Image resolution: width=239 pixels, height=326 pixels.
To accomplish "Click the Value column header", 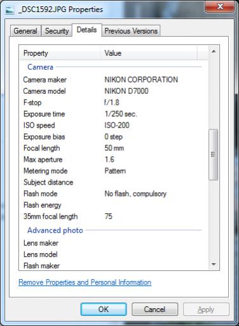I will (149, 53).
